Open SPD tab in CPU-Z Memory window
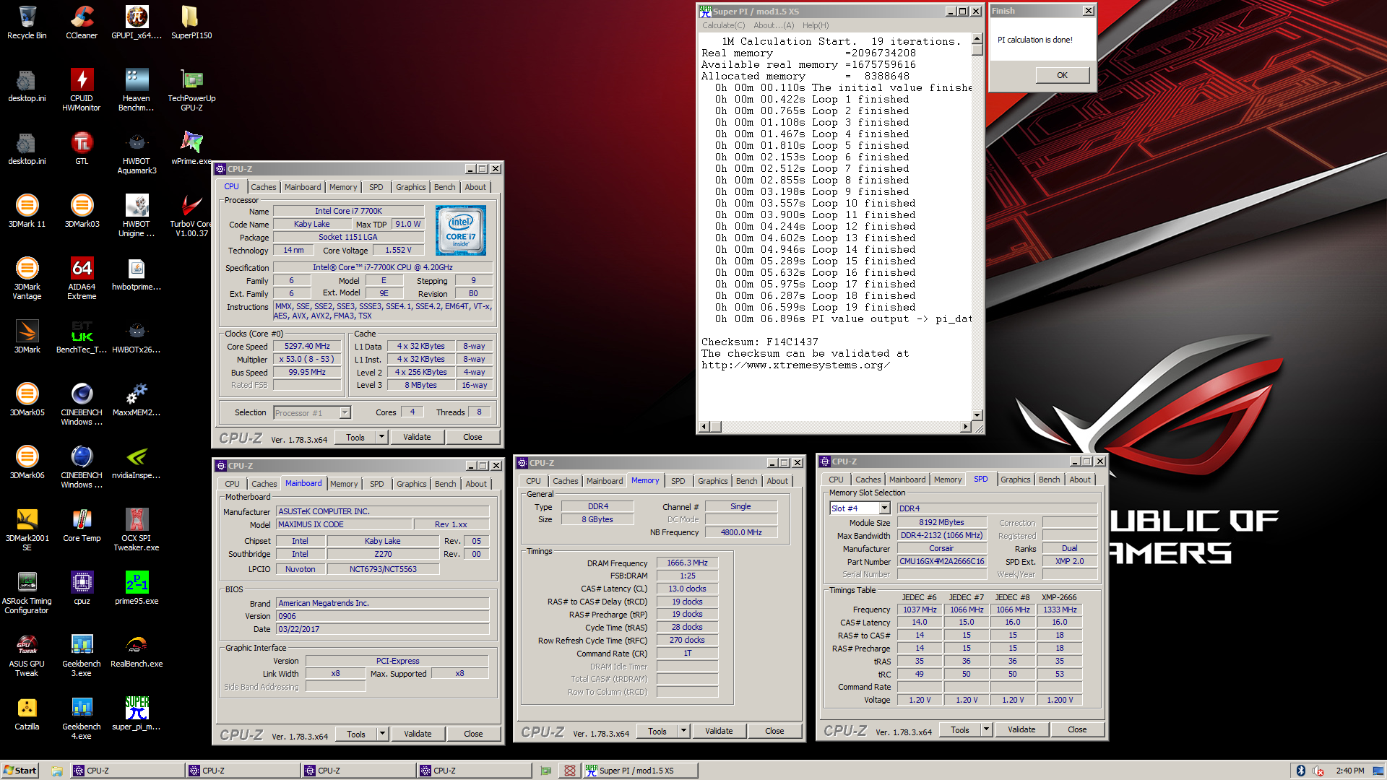The image size is (1387, 780). click(678, 481)
